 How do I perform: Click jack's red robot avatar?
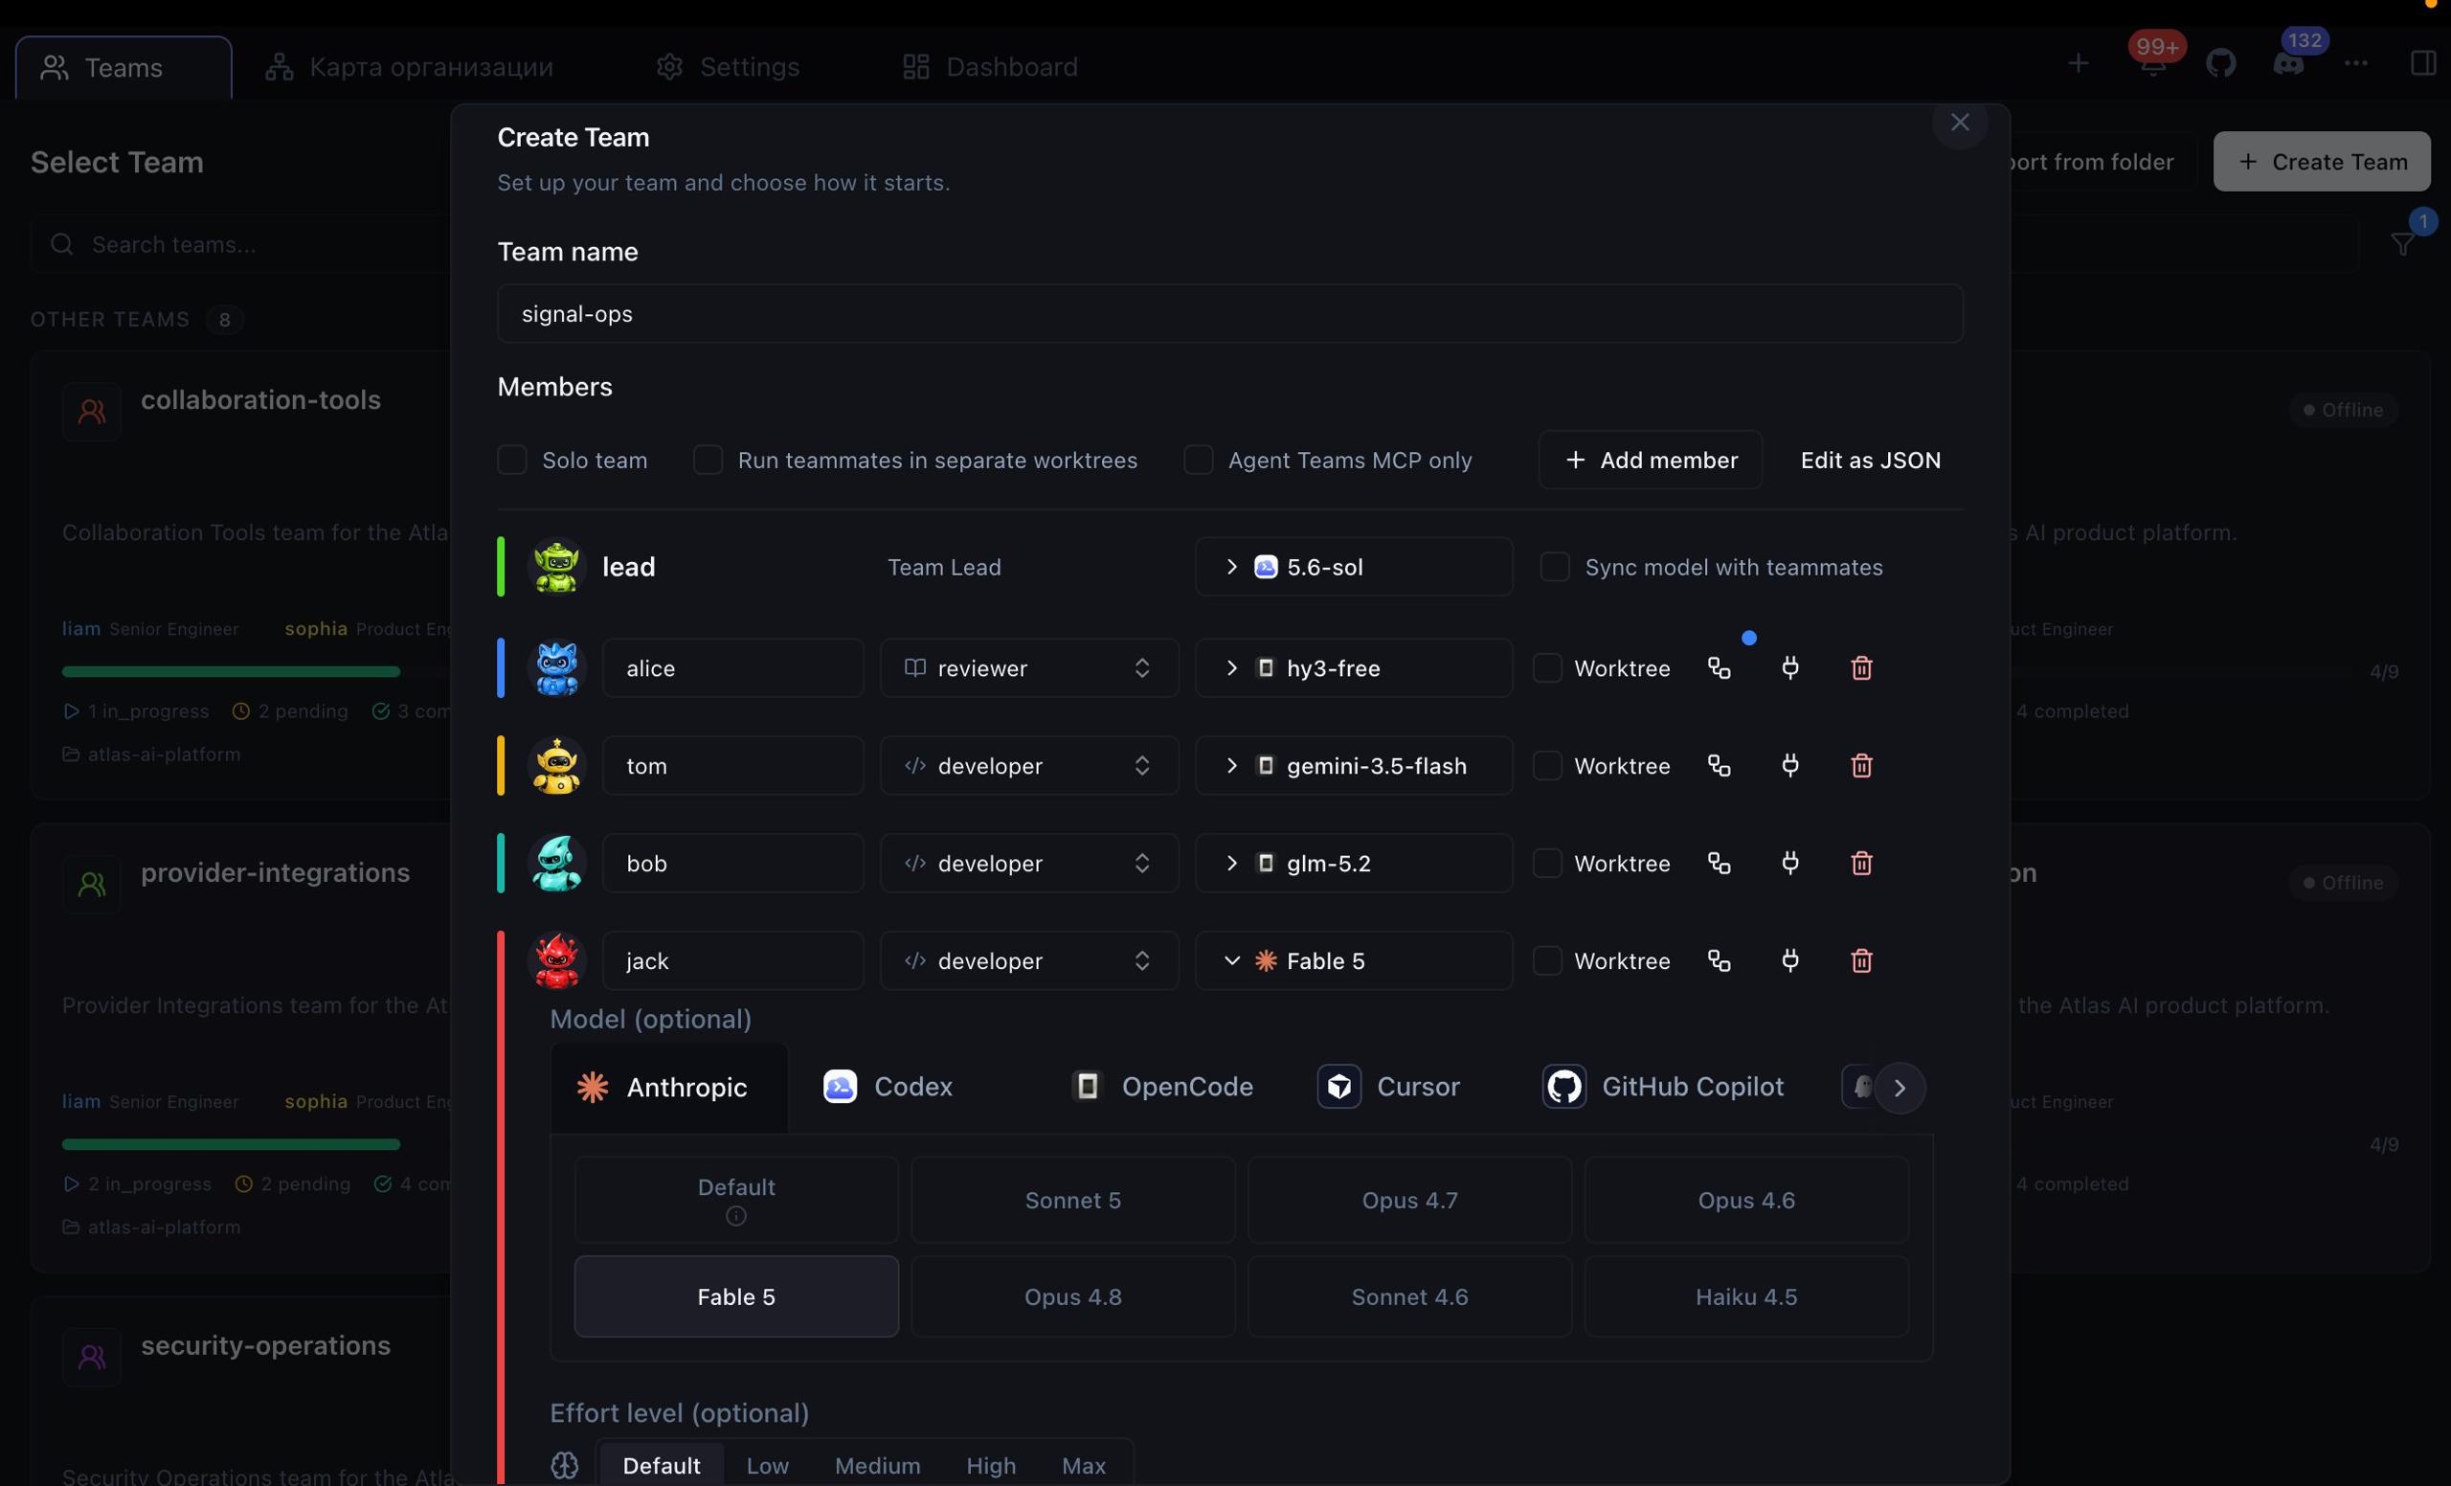click(x=556, y=959)
